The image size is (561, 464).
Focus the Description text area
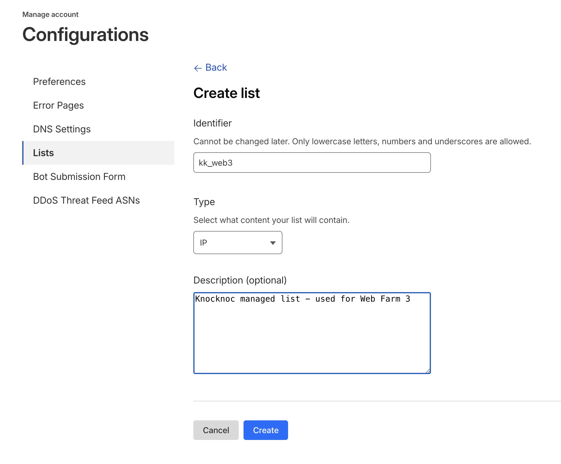[312, 335]
